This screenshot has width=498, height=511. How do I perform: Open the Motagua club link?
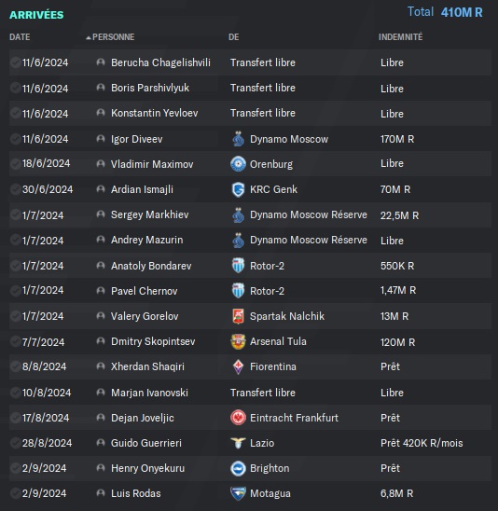coord(270,493)
